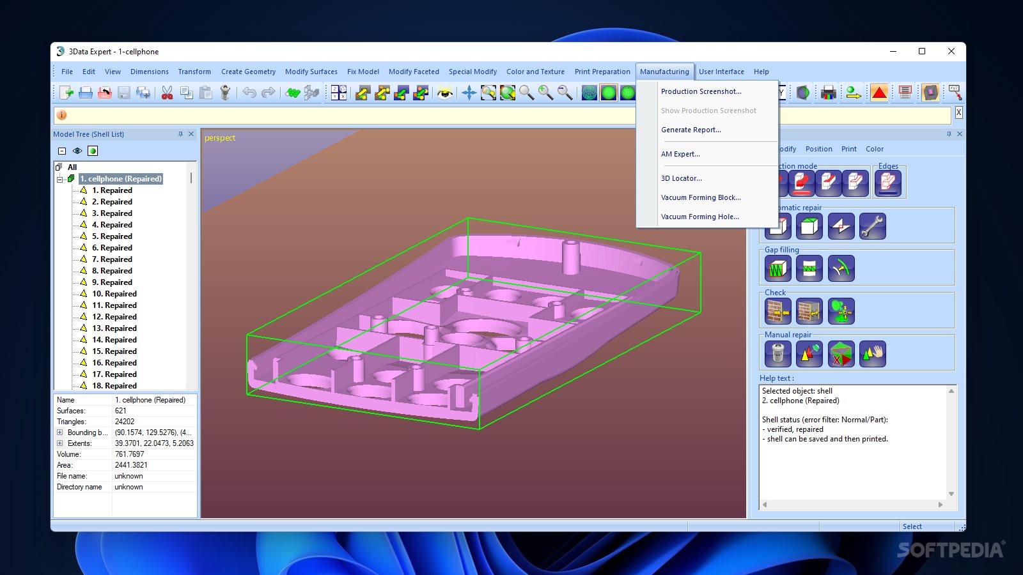Open the User Interface menu
The image size is (1023, 575).
pos(721,72)
